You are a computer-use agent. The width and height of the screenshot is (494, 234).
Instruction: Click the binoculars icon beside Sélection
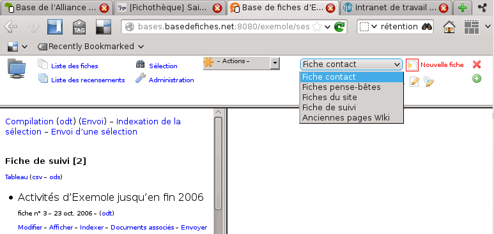coord(140,64)
